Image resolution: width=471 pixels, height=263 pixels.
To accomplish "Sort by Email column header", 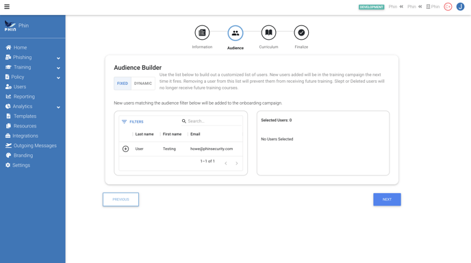I will pyautogui.click(x=195, y=134).
